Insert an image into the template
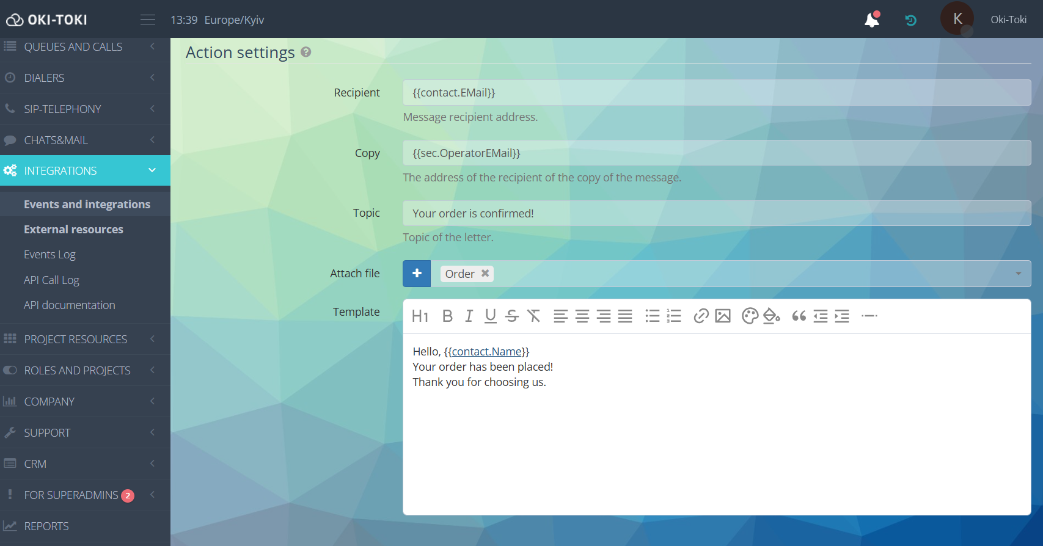 723,316
